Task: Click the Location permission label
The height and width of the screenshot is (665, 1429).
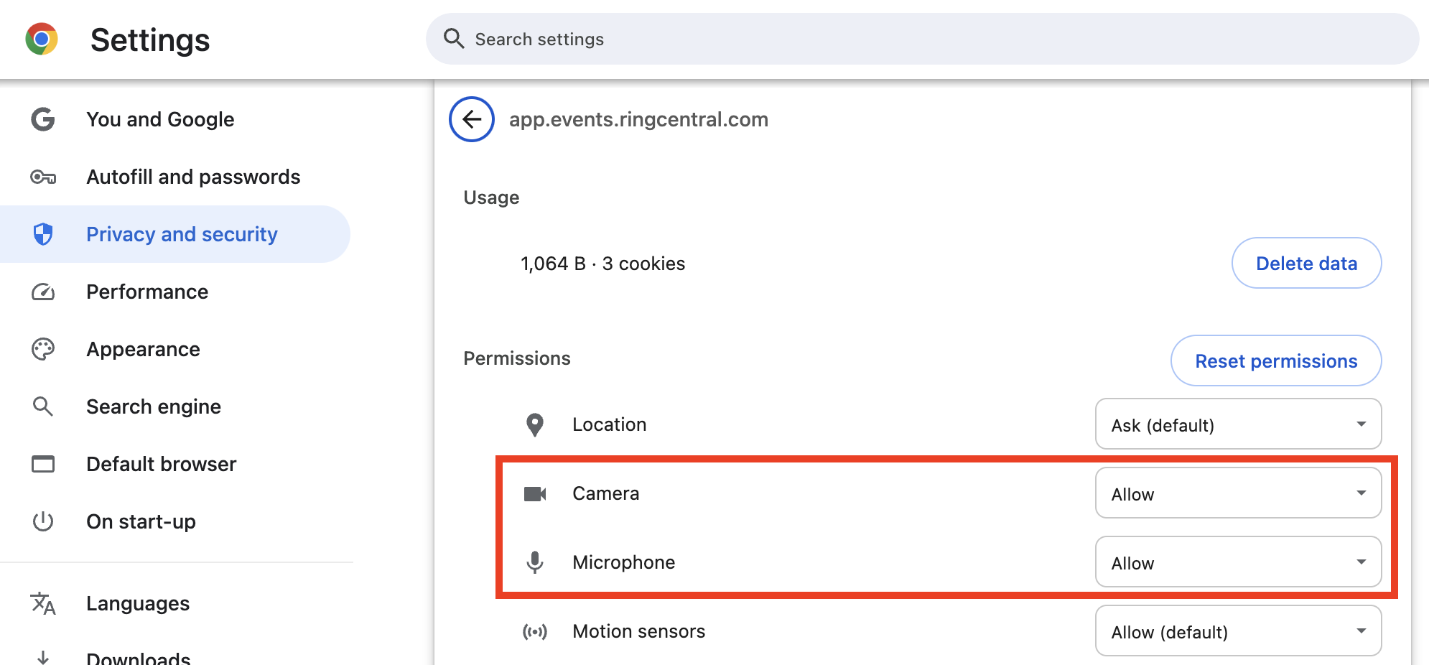Action: click(x=609, y=424)
